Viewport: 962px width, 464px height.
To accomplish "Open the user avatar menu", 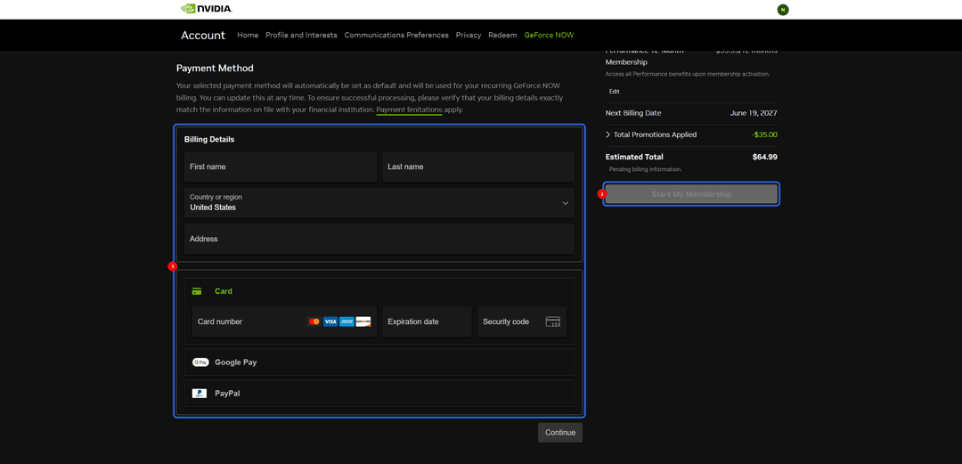I will point(782,9).
